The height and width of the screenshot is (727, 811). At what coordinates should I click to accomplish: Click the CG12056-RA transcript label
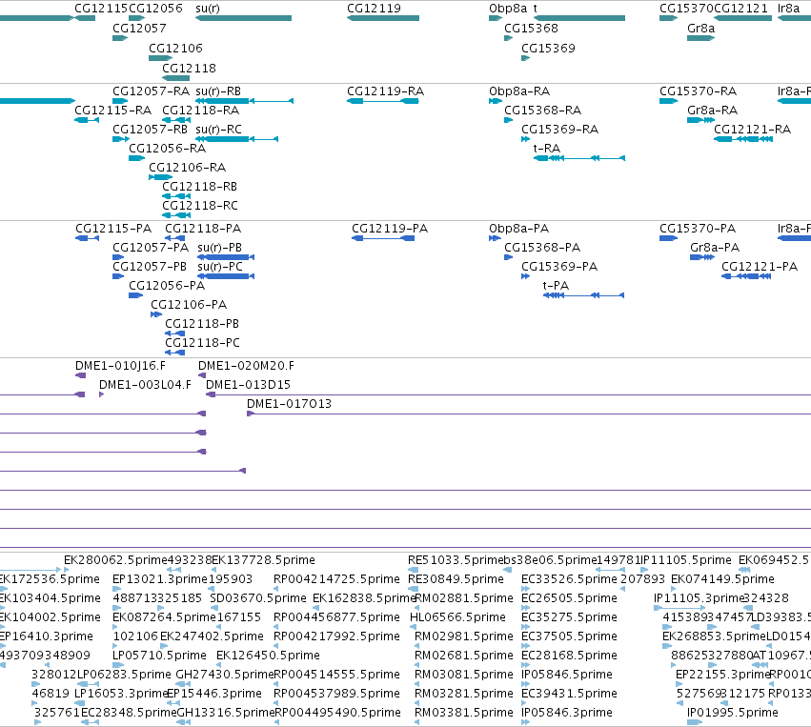[x=167, y=149]
